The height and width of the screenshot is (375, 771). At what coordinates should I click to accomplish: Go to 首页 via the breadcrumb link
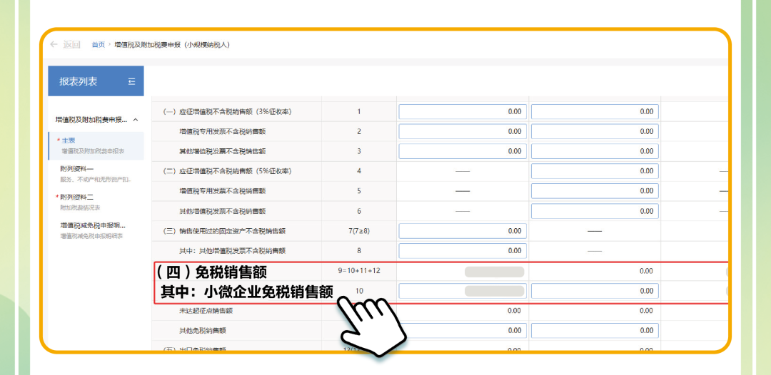(98, 44)
